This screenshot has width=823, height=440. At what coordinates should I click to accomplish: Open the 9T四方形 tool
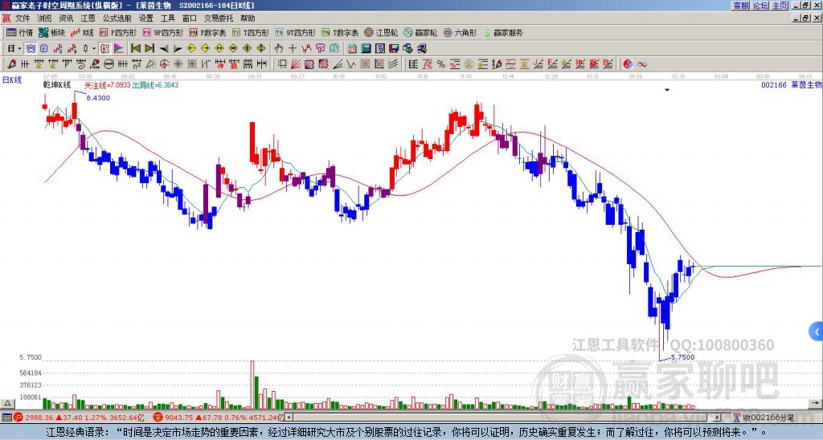pyautogui.click(x=295, y=32)
